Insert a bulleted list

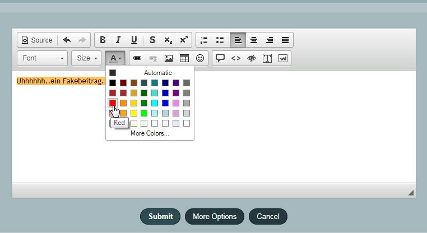tap(220, 40)
